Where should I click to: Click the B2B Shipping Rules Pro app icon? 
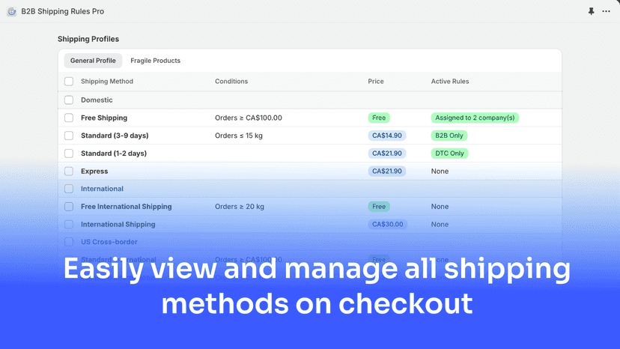click(x=12, y=11)
